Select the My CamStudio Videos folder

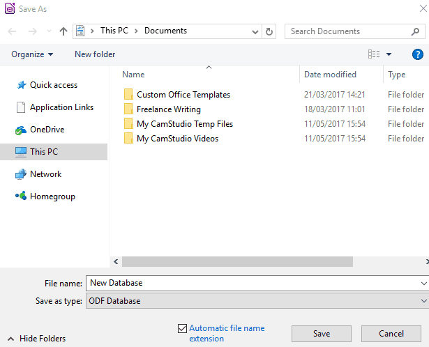tap(178, 139)
